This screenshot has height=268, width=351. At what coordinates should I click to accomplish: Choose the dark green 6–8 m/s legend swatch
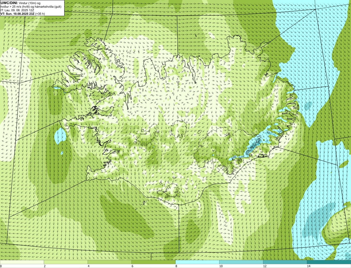pyautogui.click(x=154, y=262)
